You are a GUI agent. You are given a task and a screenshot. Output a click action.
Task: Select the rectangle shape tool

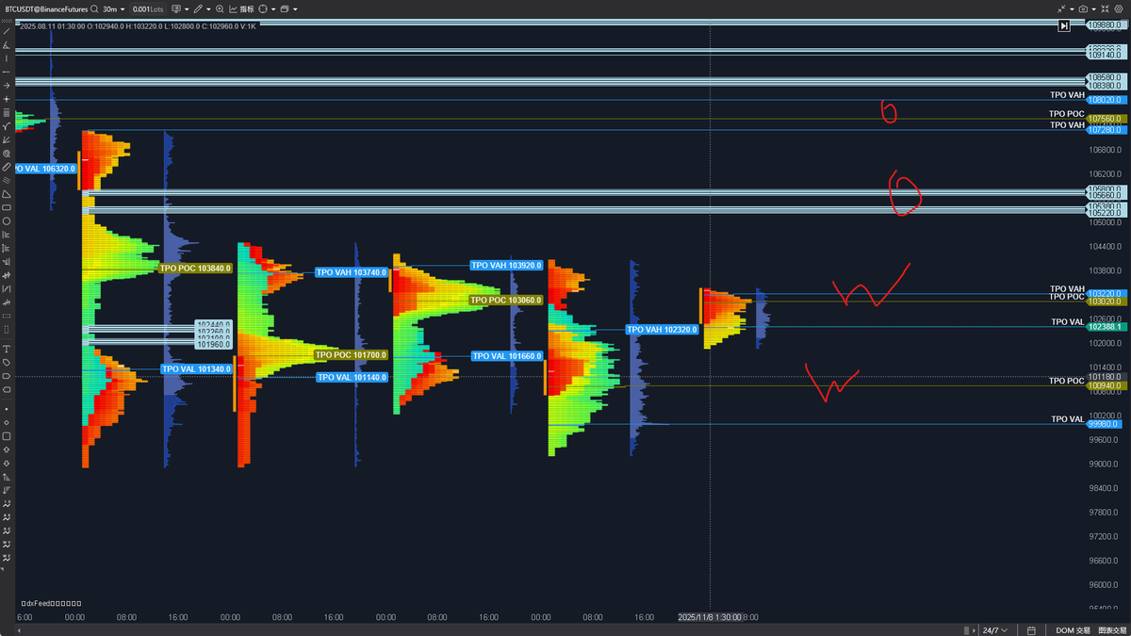click(x=7, y=207)
